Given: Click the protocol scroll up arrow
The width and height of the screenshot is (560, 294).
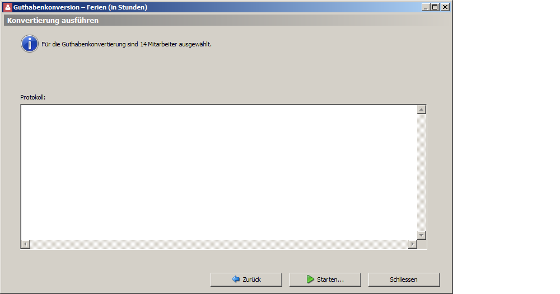Looking at the screenshot, I should [x=422, y=110].
